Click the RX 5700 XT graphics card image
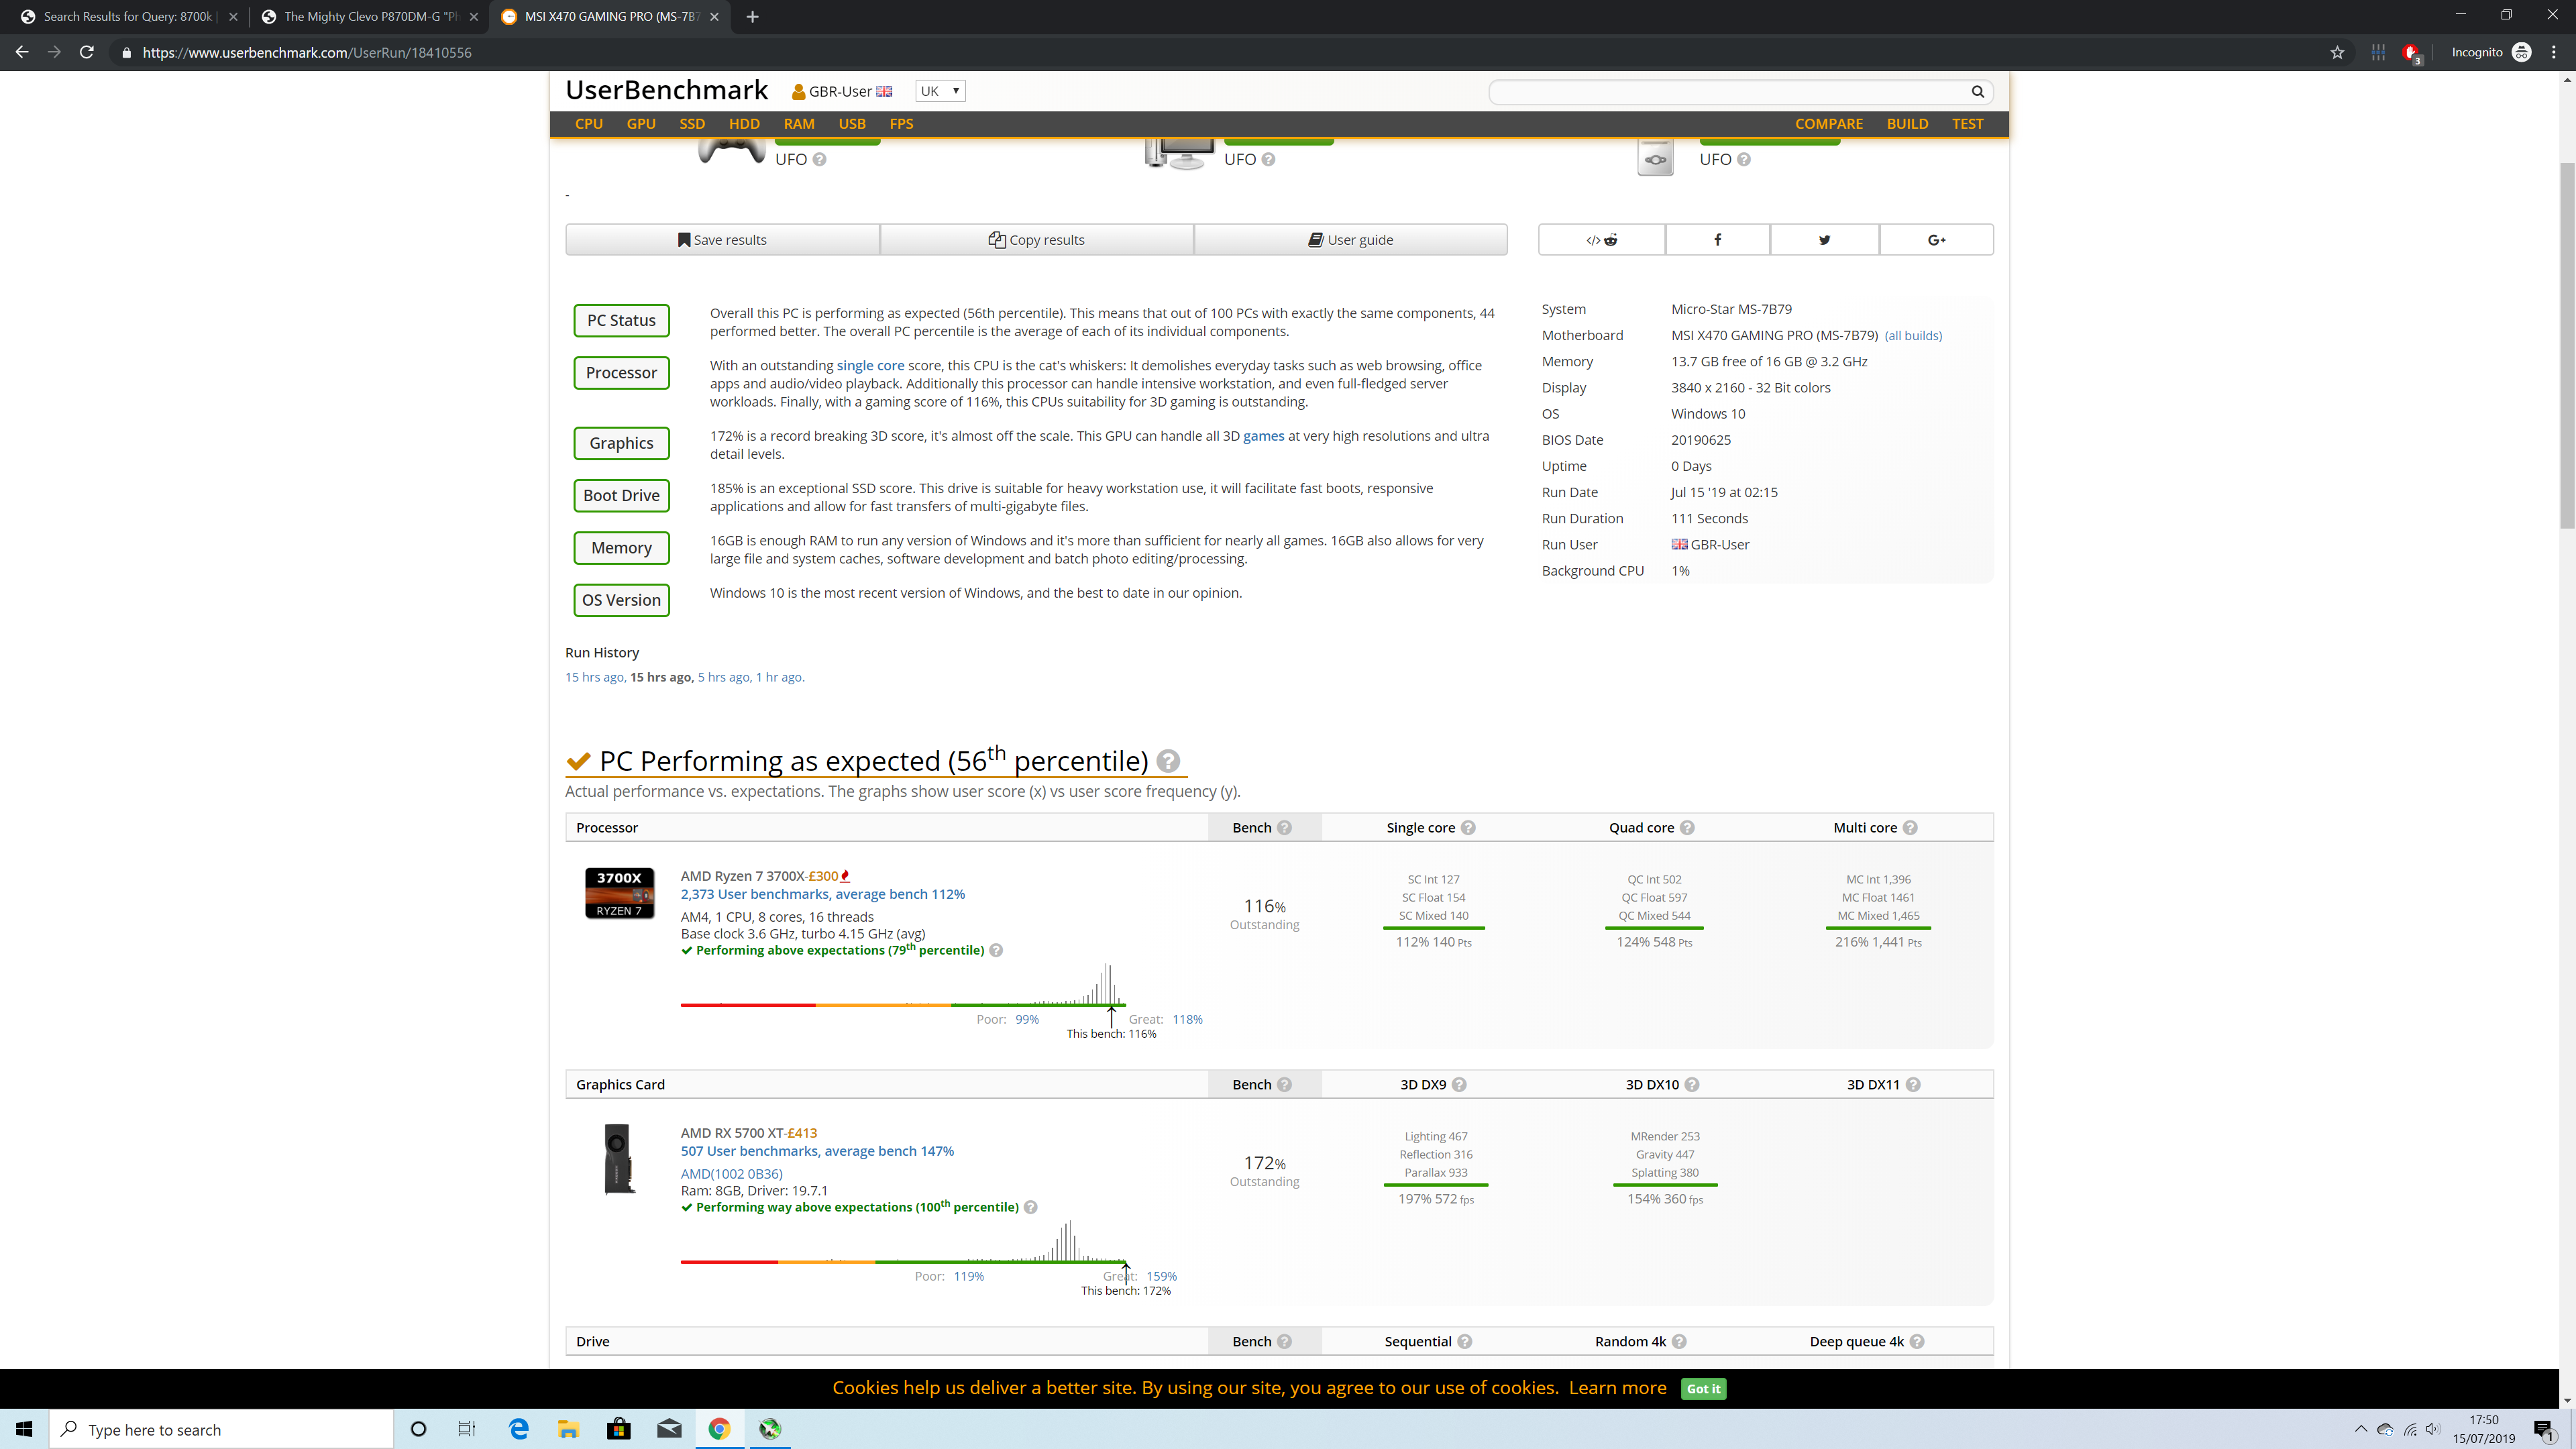The image size is (2576, 1449). pos(619,1159)
